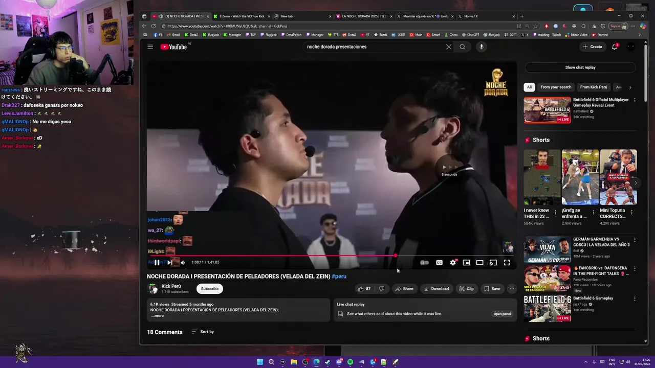Show hidden system tray icons
The width and height of the screenshot is (655, 368).
point(586,362)
